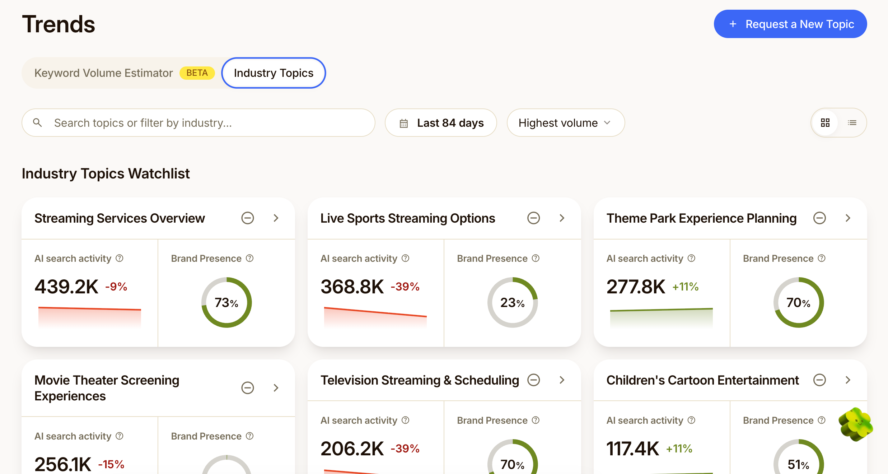This screenshot has height=474, width=888.
Task: Click the 117.4K activity value
Action: pyautogui.click(x=633, y=449)
